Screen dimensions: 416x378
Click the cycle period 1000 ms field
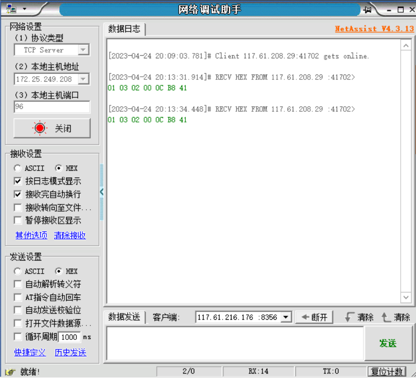[x=69, y=337]
